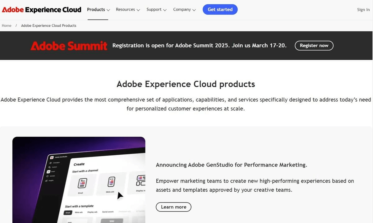Click the Adobe GenStudio logo in preview
373x223 pixels.
point(52,157)
